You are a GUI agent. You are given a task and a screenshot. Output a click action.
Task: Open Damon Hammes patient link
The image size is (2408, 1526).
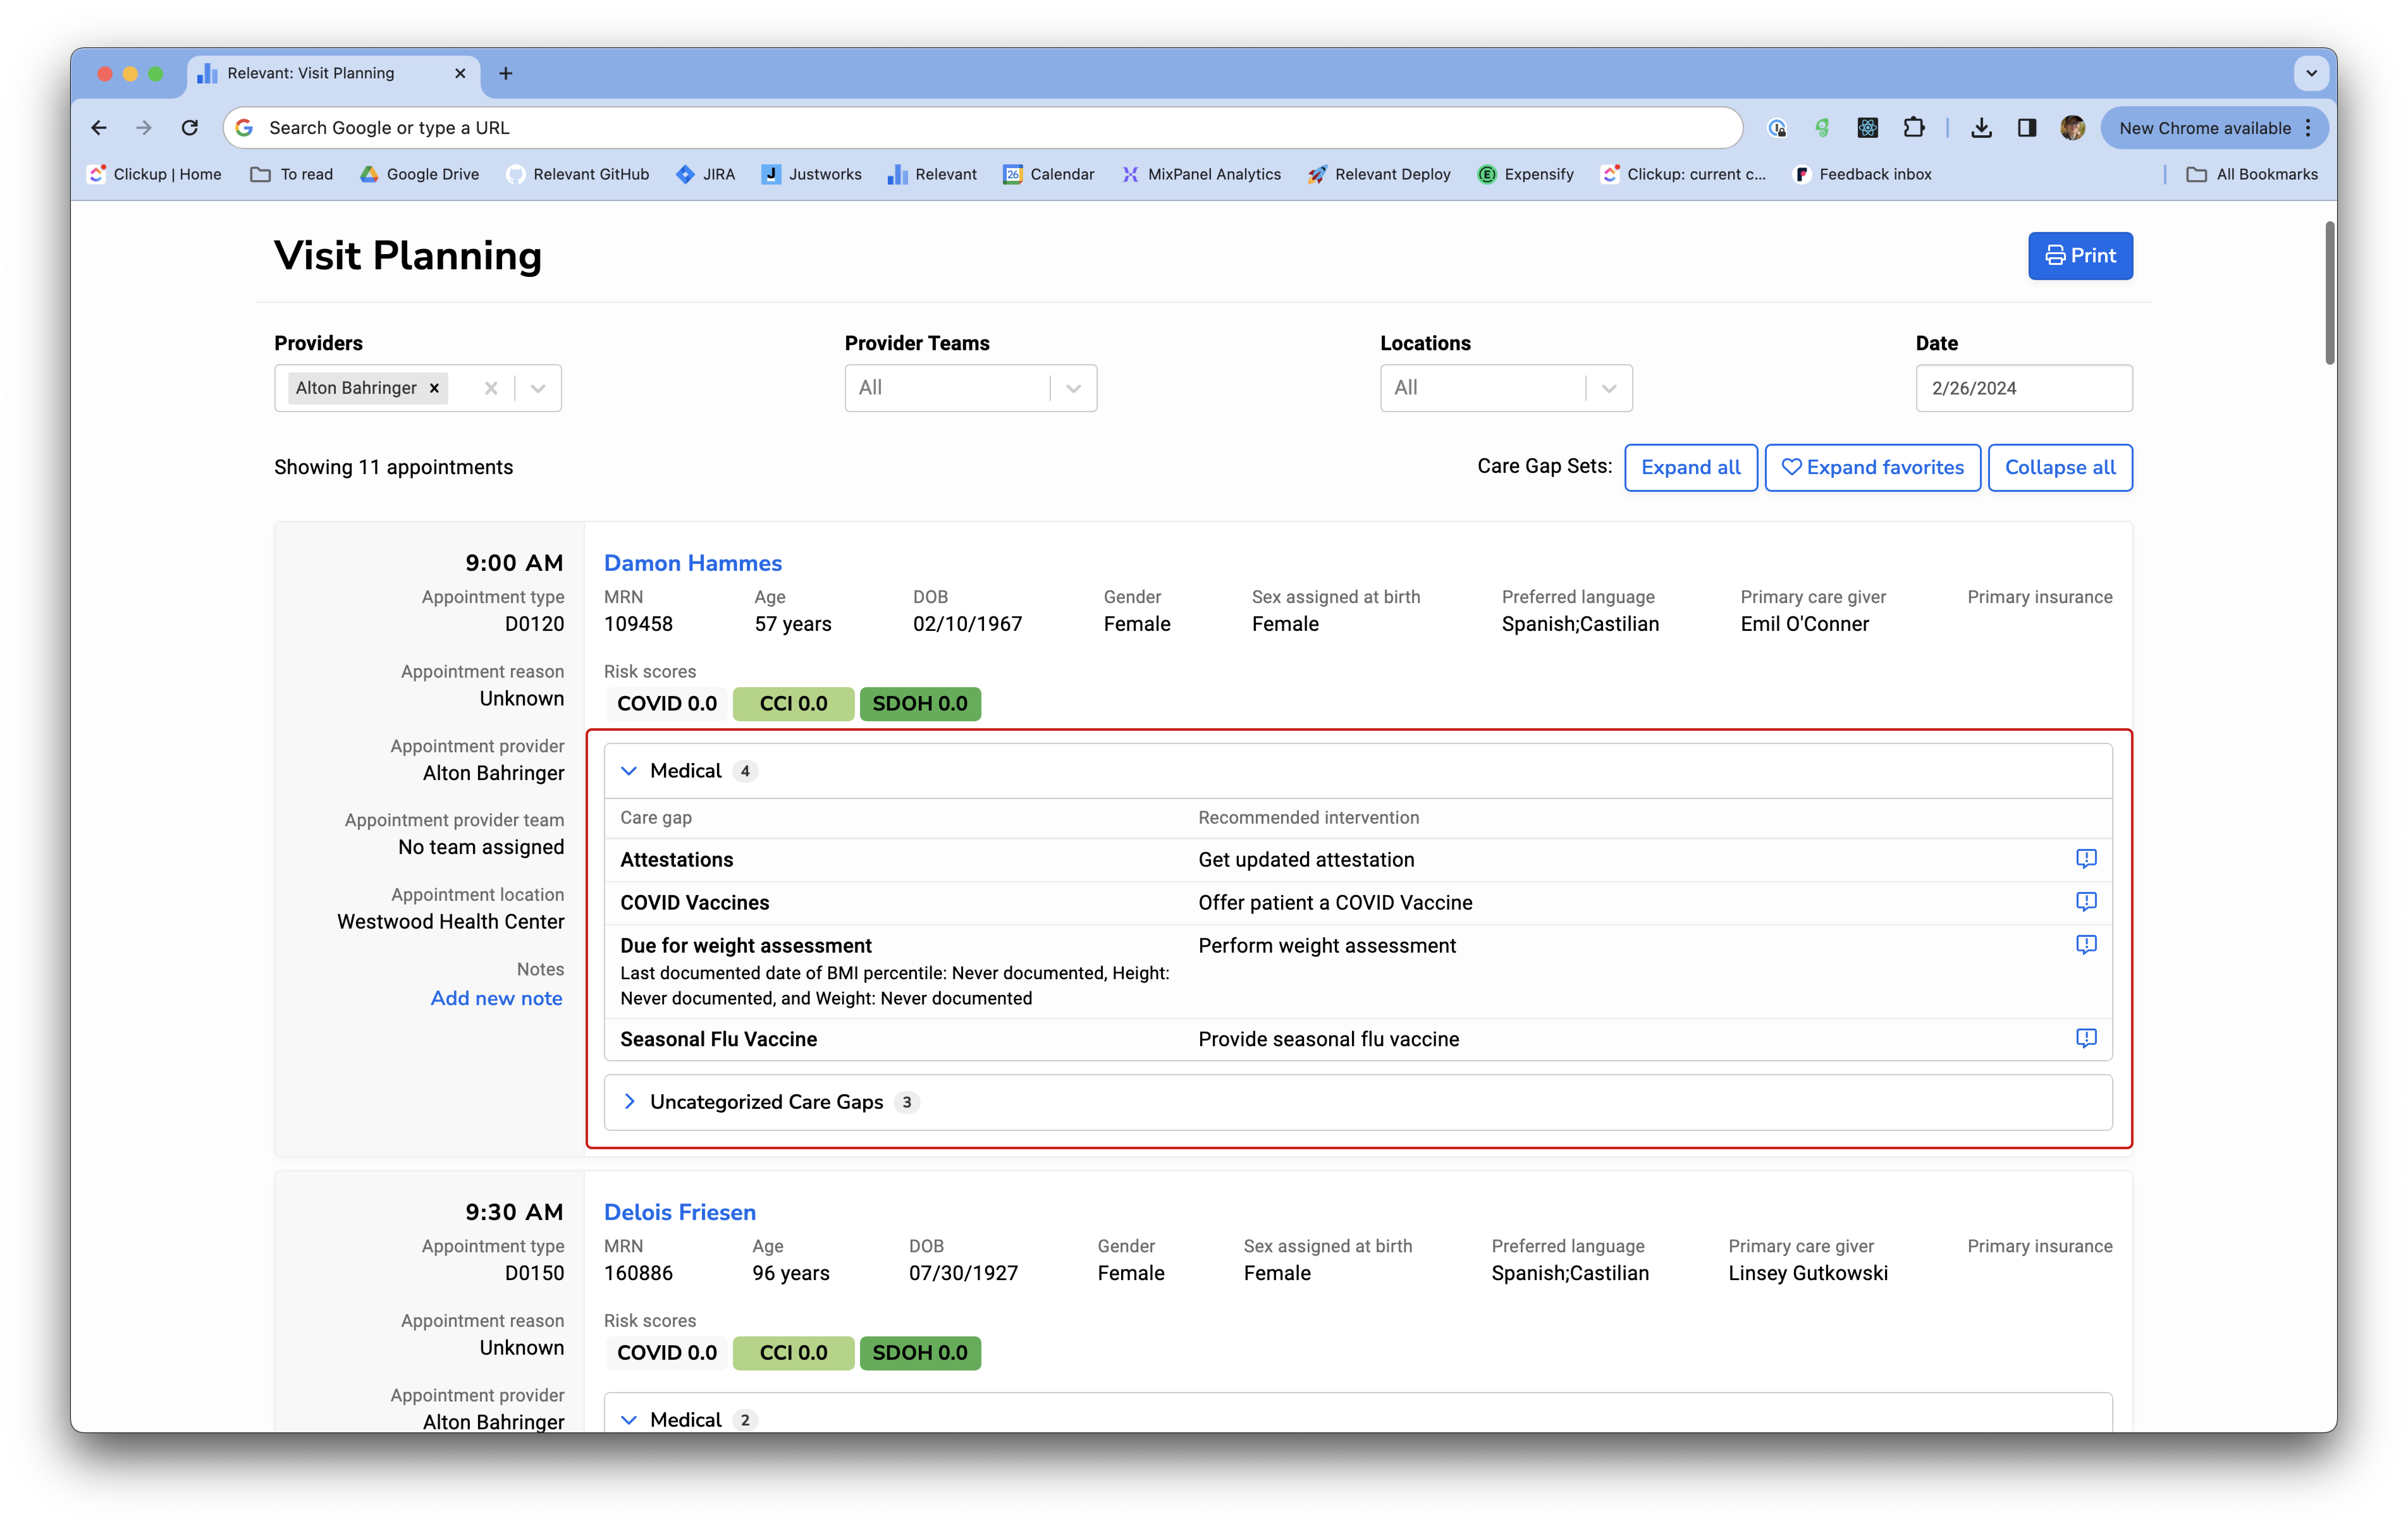(692, 563)
